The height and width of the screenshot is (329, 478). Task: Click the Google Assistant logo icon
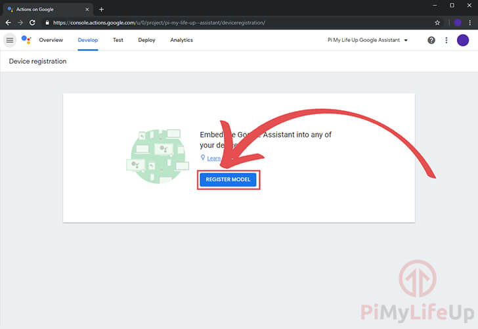(x=26, y=40)
